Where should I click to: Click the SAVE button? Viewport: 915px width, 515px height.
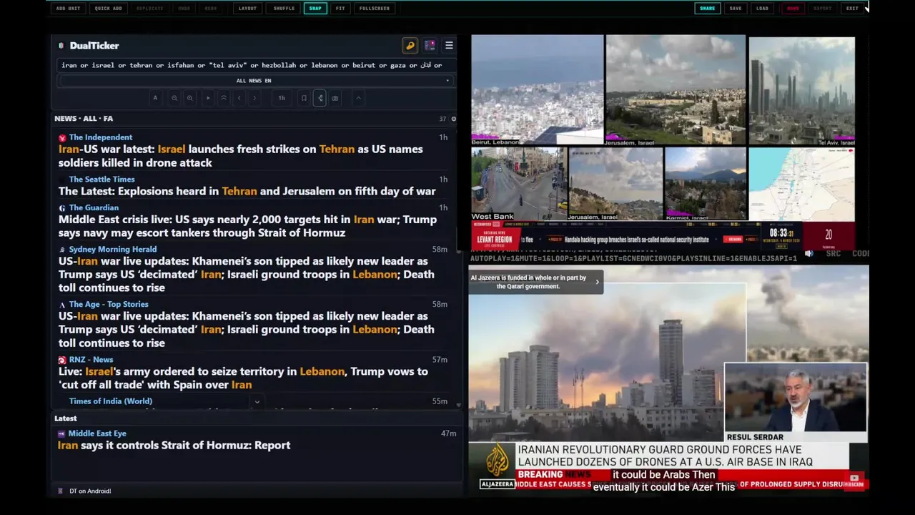coord(736,9)
